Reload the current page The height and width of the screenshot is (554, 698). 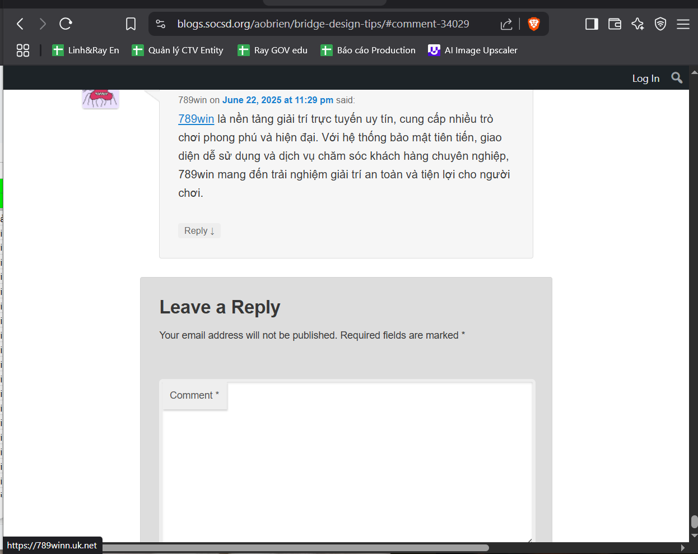coord(66,24)
